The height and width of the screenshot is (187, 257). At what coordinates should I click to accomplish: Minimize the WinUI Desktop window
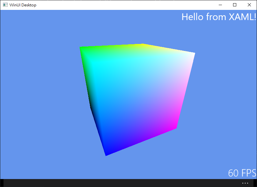tap(220, 5)
